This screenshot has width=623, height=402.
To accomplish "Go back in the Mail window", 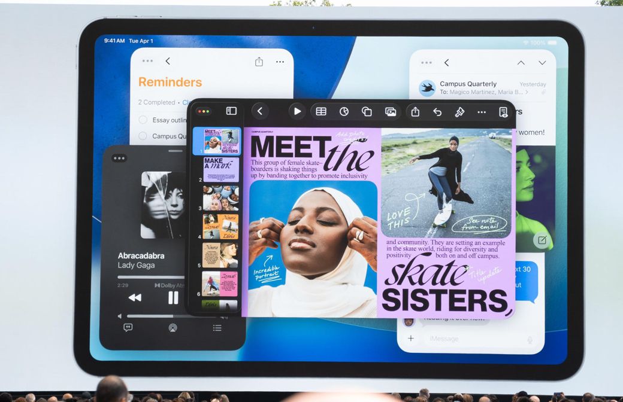I will (x=447, y=63).
